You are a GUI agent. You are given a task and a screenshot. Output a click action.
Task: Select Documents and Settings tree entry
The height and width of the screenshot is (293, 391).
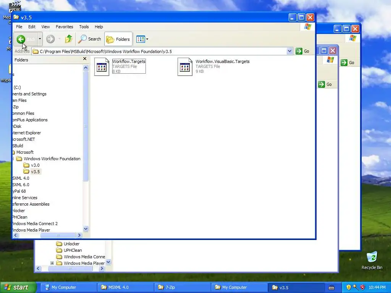[x=29, y=94]
